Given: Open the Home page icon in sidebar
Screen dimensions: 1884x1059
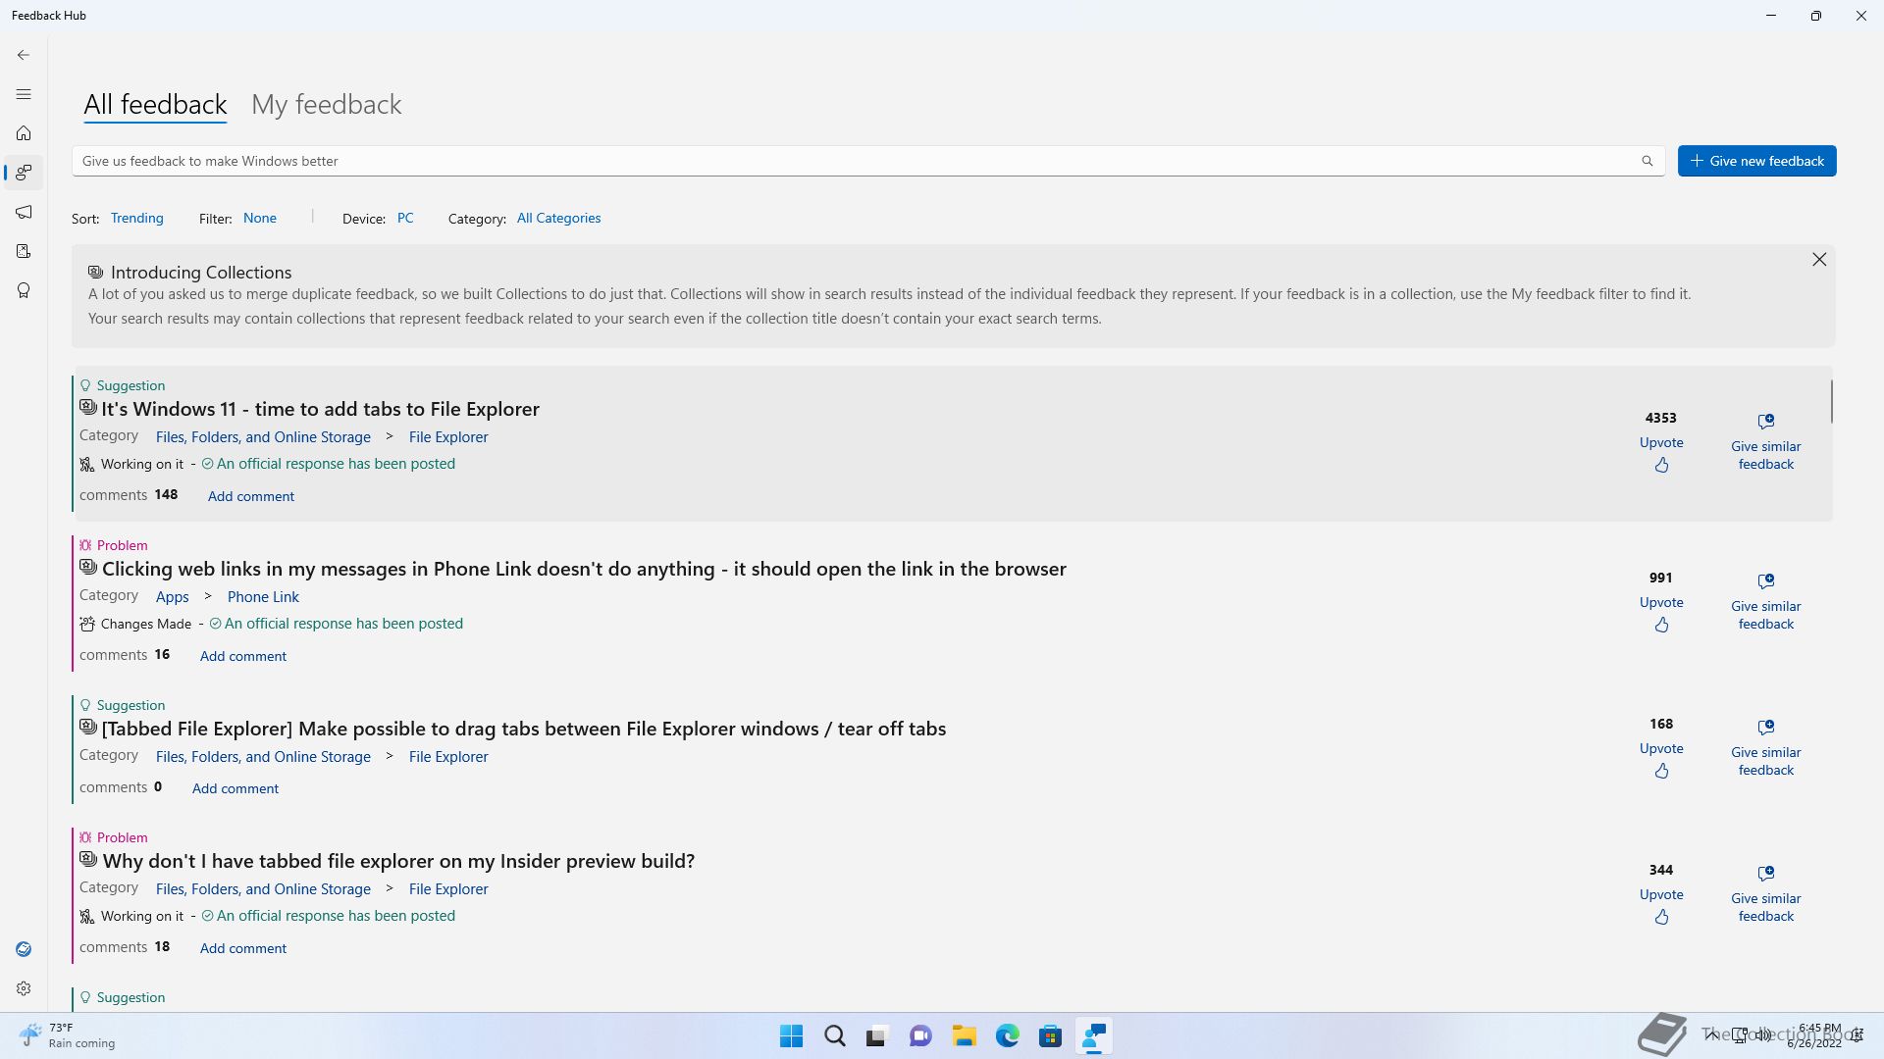Looking at the screenshot, I should click(24, 133).
